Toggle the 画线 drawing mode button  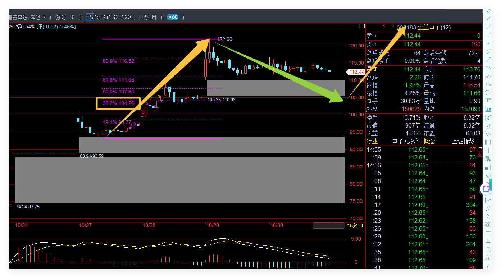click(172, 17)
